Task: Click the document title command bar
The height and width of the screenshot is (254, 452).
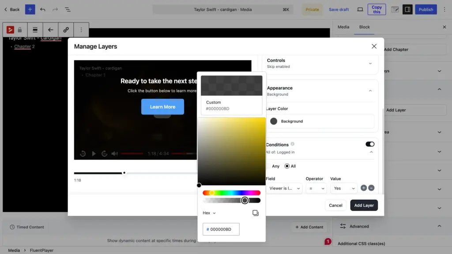Action: click(223, 10)
